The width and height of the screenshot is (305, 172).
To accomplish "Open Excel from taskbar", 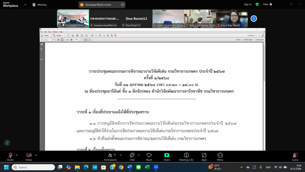I will pos(147,167).
